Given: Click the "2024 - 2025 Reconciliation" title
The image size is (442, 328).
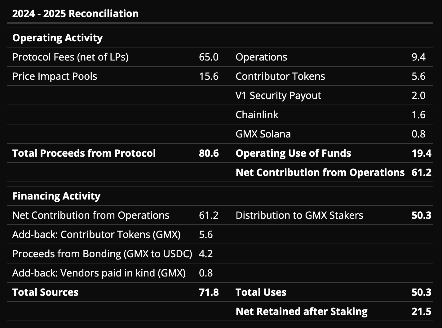Looking at the screenshot, I should tap(75, 14).
